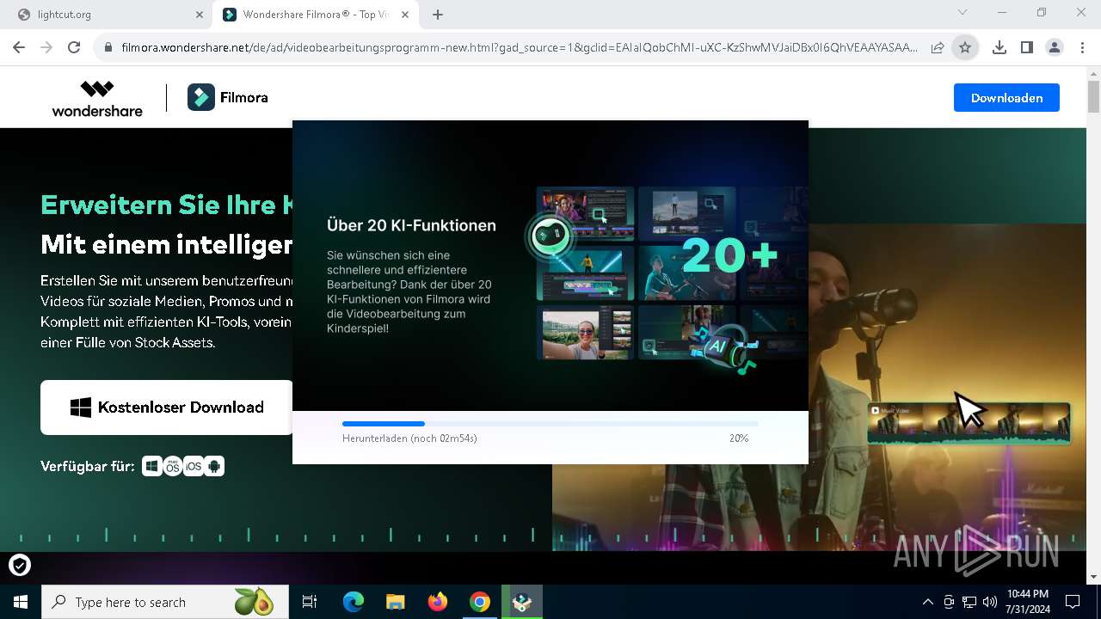Open volume control in tray
Viewport: 1101px width, 619px height.
pyautogui.click(x=990, y=602)
